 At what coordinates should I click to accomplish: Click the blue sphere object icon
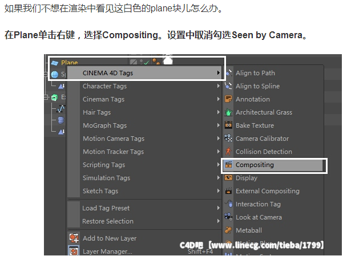pyautogui.click(x=54, y=75)
